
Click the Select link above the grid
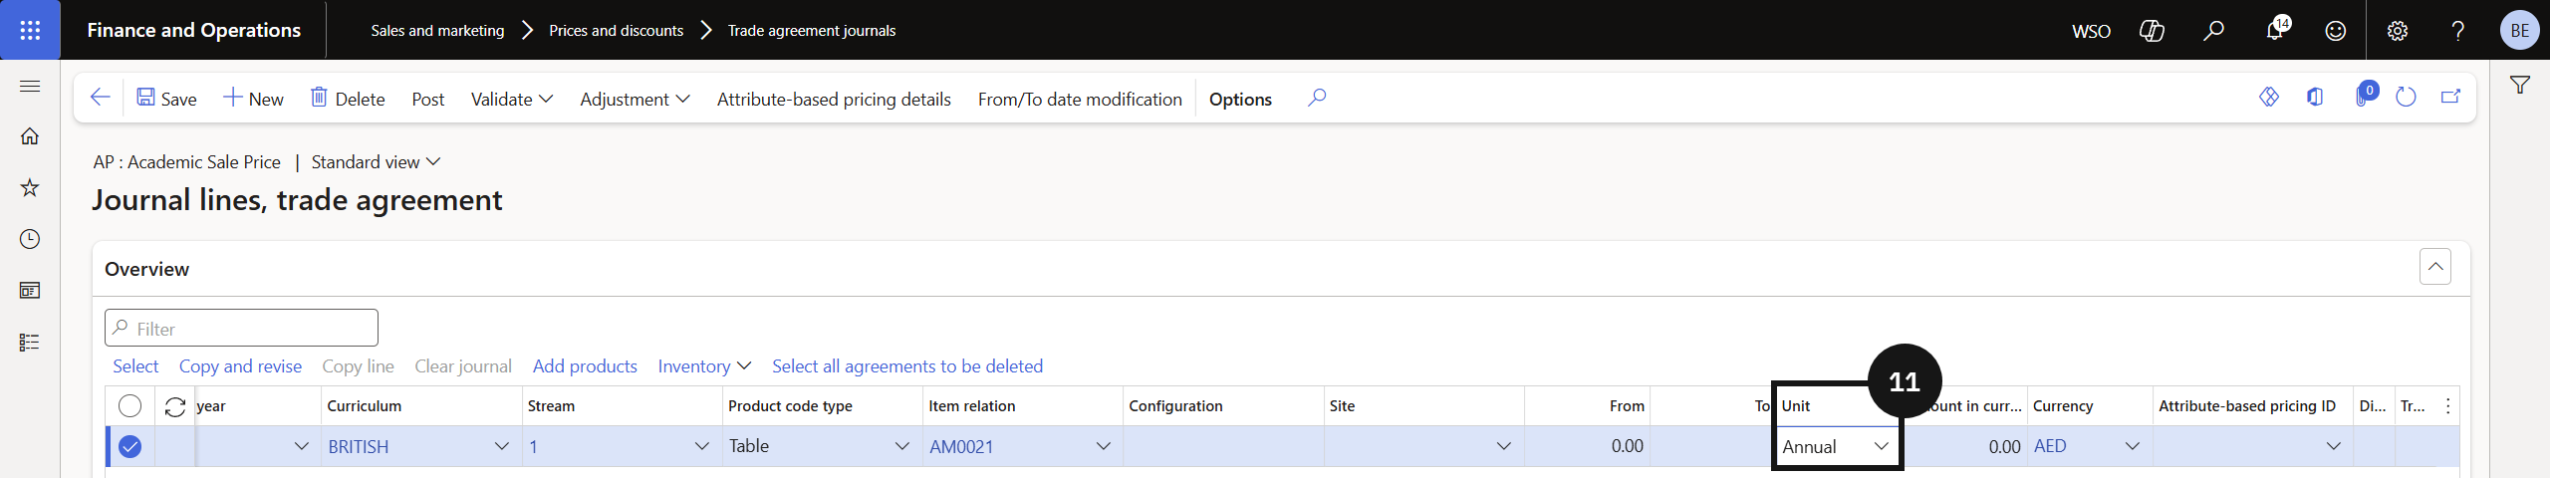(x=135, y=365)
